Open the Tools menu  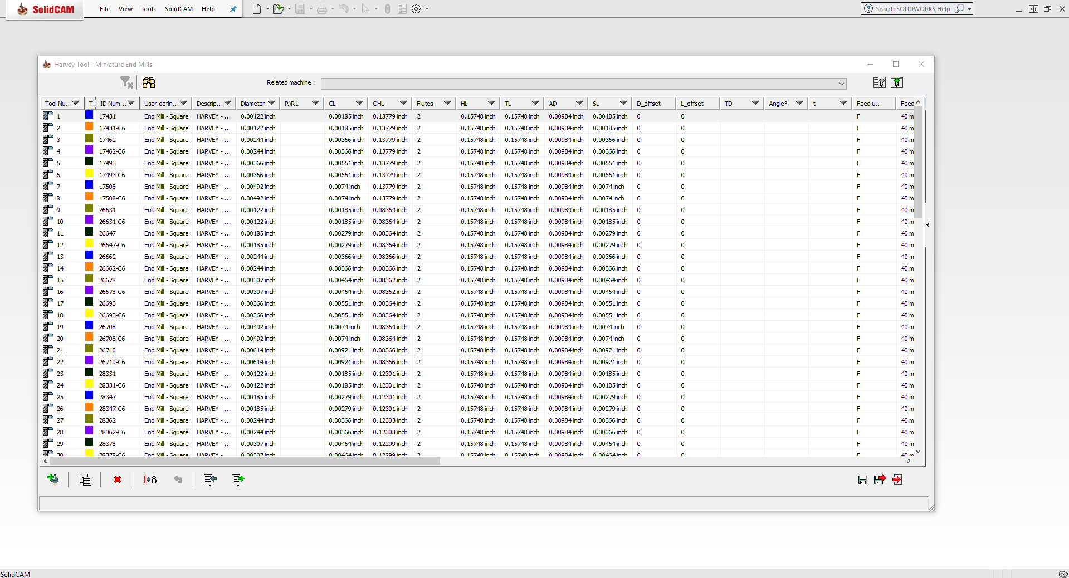tap(148, 9)
